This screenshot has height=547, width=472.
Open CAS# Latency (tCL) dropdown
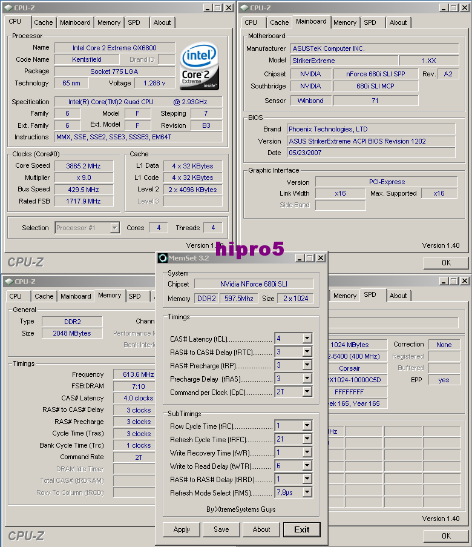tap(307, 338)
